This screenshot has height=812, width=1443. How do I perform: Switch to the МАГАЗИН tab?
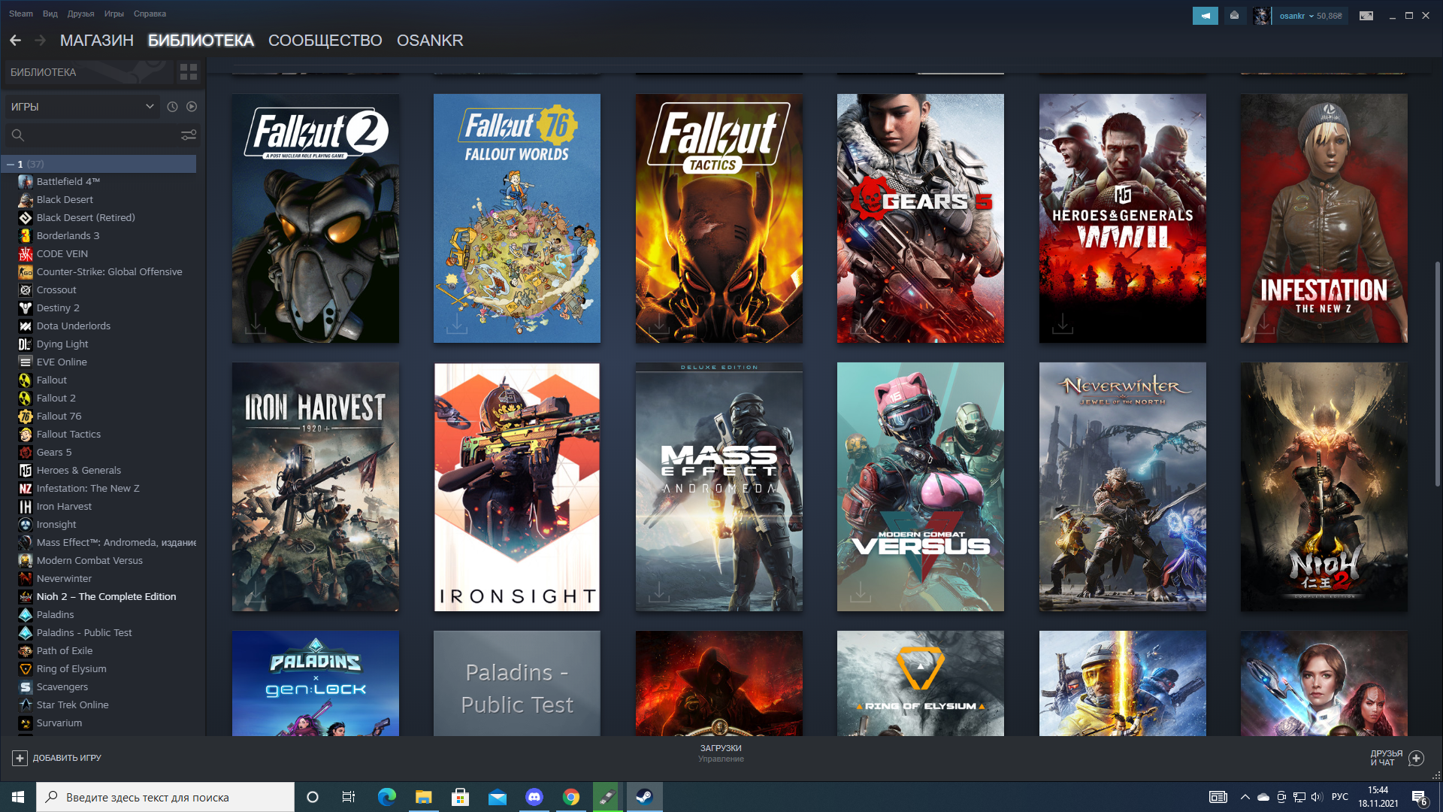(96, 41)
